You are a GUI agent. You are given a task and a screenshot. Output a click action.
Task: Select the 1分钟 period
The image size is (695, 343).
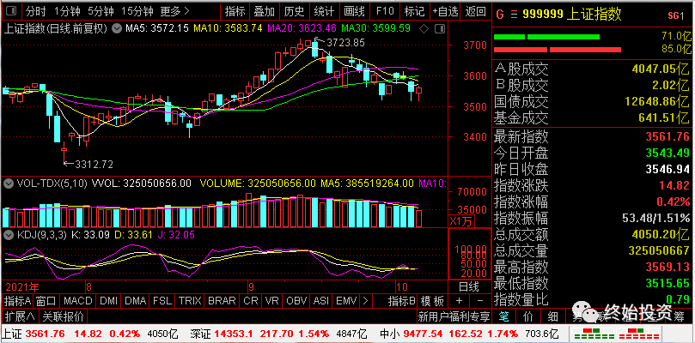pos(67,10)
